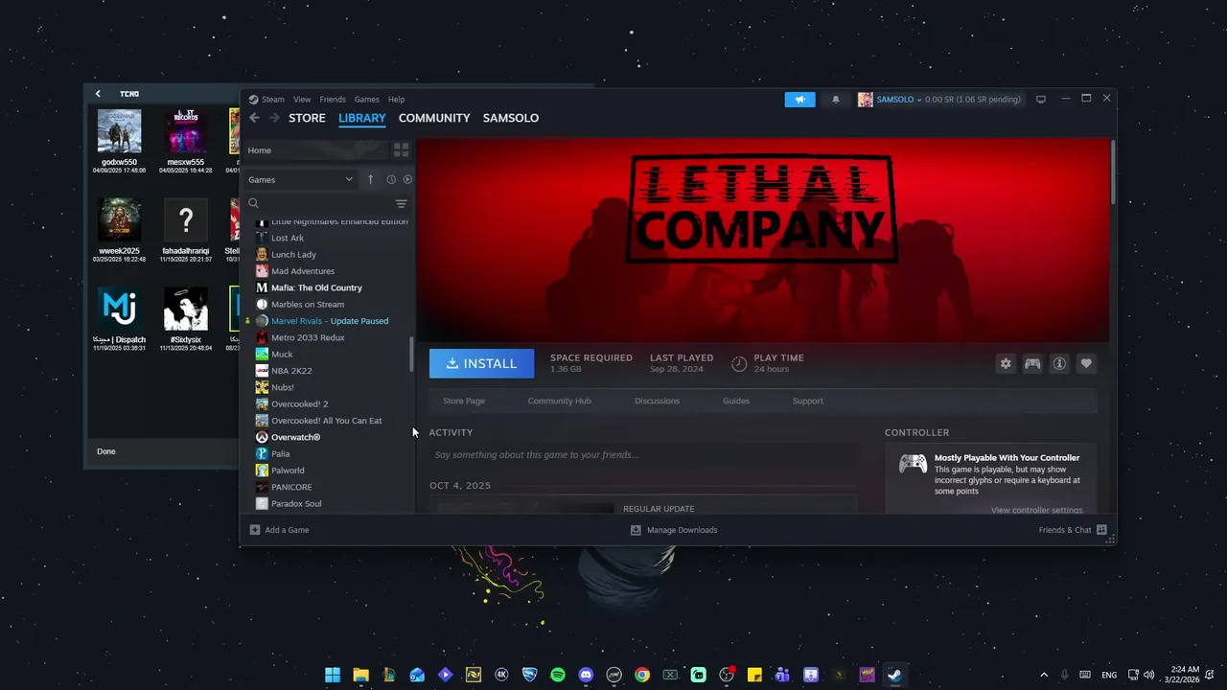The height and width of the screenshot is (690, 1227).
Task: Open the Lethal Company manage gear icon
Action: 1006,363
